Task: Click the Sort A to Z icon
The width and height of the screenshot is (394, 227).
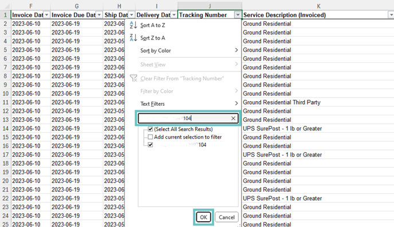Action: pyautogui.click(x=133, y=25)
